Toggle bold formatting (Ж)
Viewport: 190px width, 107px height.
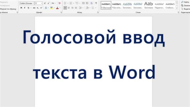21,8
